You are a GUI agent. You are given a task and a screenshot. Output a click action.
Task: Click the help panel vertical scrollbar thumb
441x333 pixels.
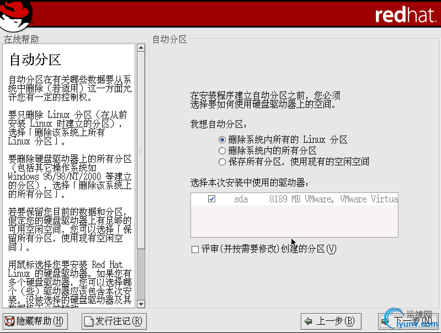click(x=141, y=151)
